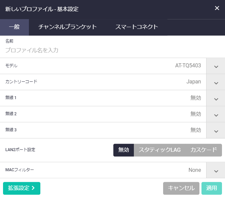The image size is (225, 197).
Task: Close the new profile dialog
Action: pos(217,8)
